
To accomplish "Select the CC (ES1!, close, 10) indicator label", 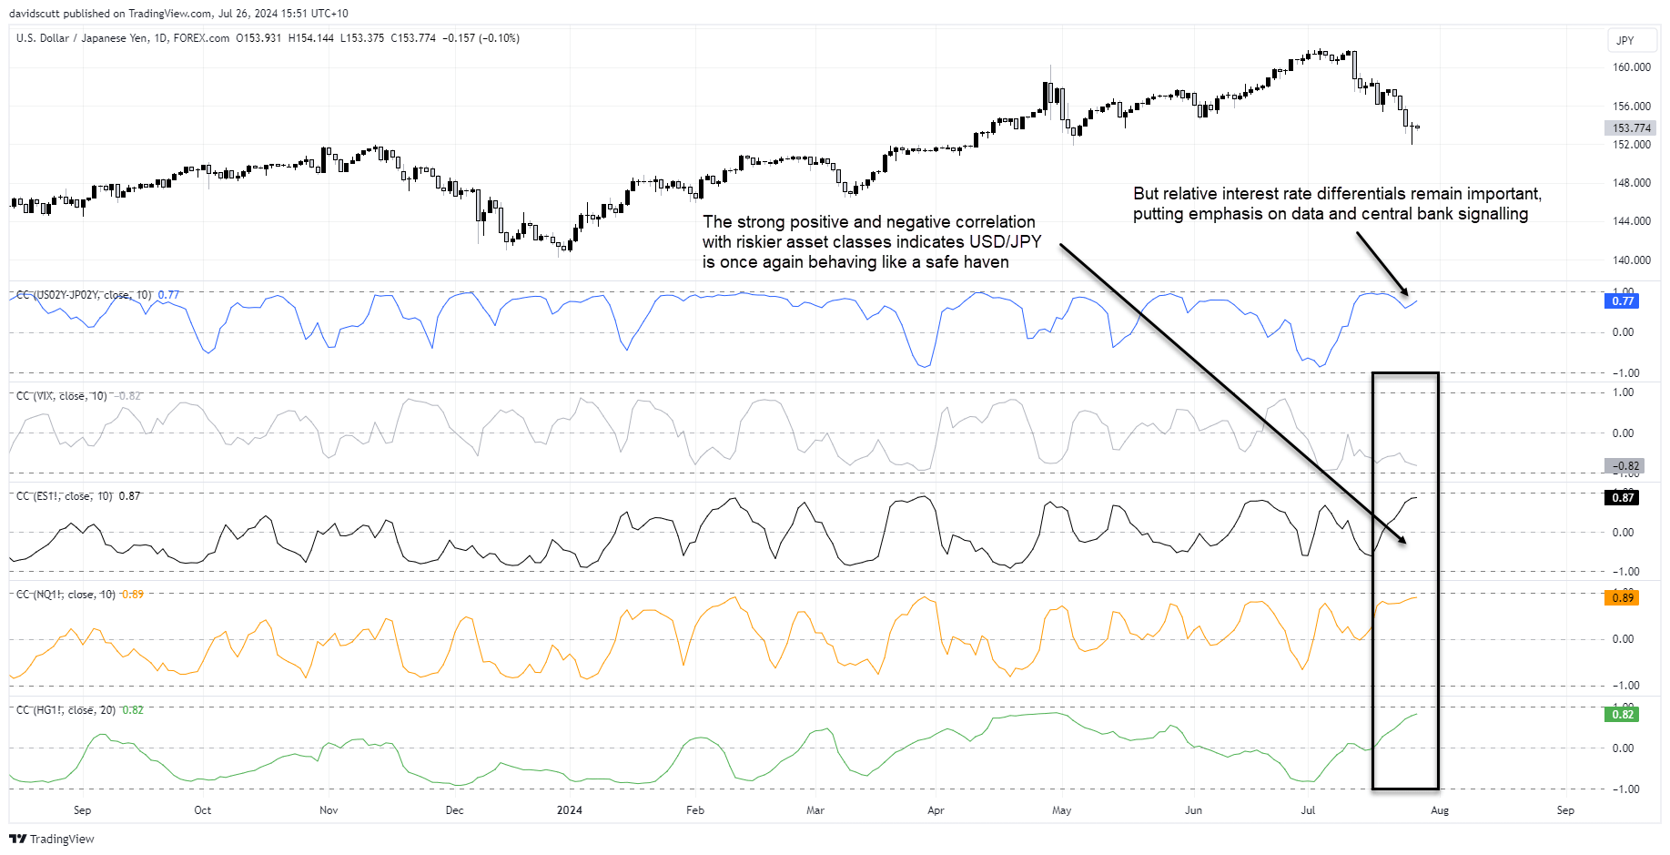I will (x=65, y=496).
